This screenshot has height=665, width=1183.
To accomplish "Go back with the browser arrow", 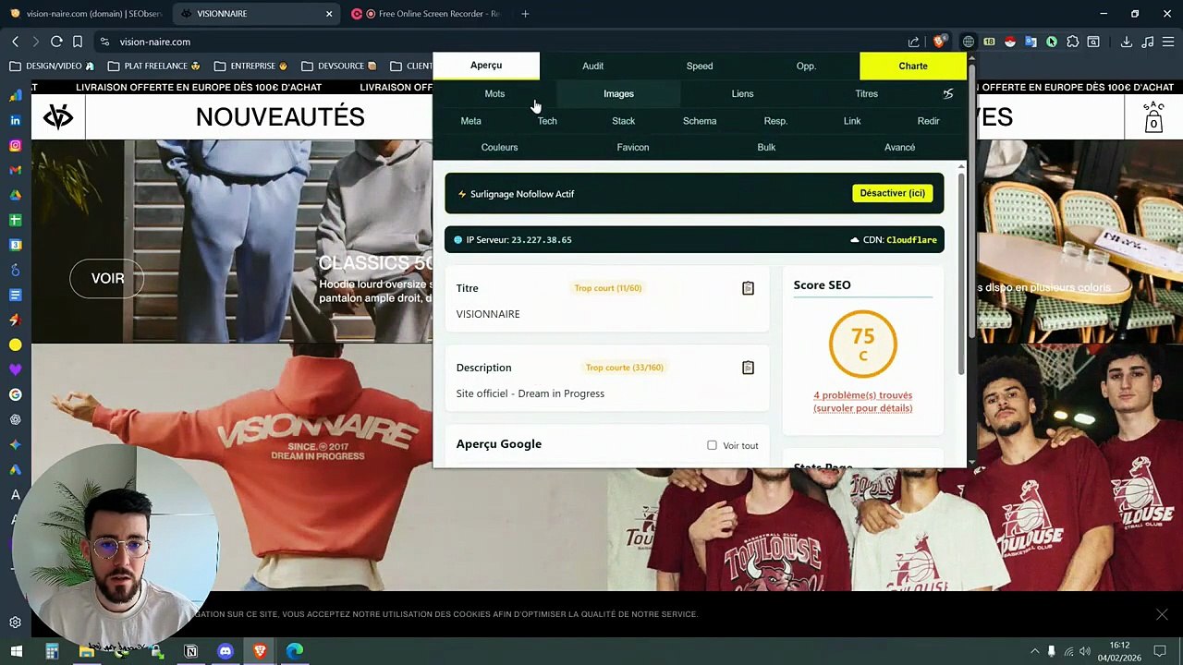I will [x=15, y=42].
